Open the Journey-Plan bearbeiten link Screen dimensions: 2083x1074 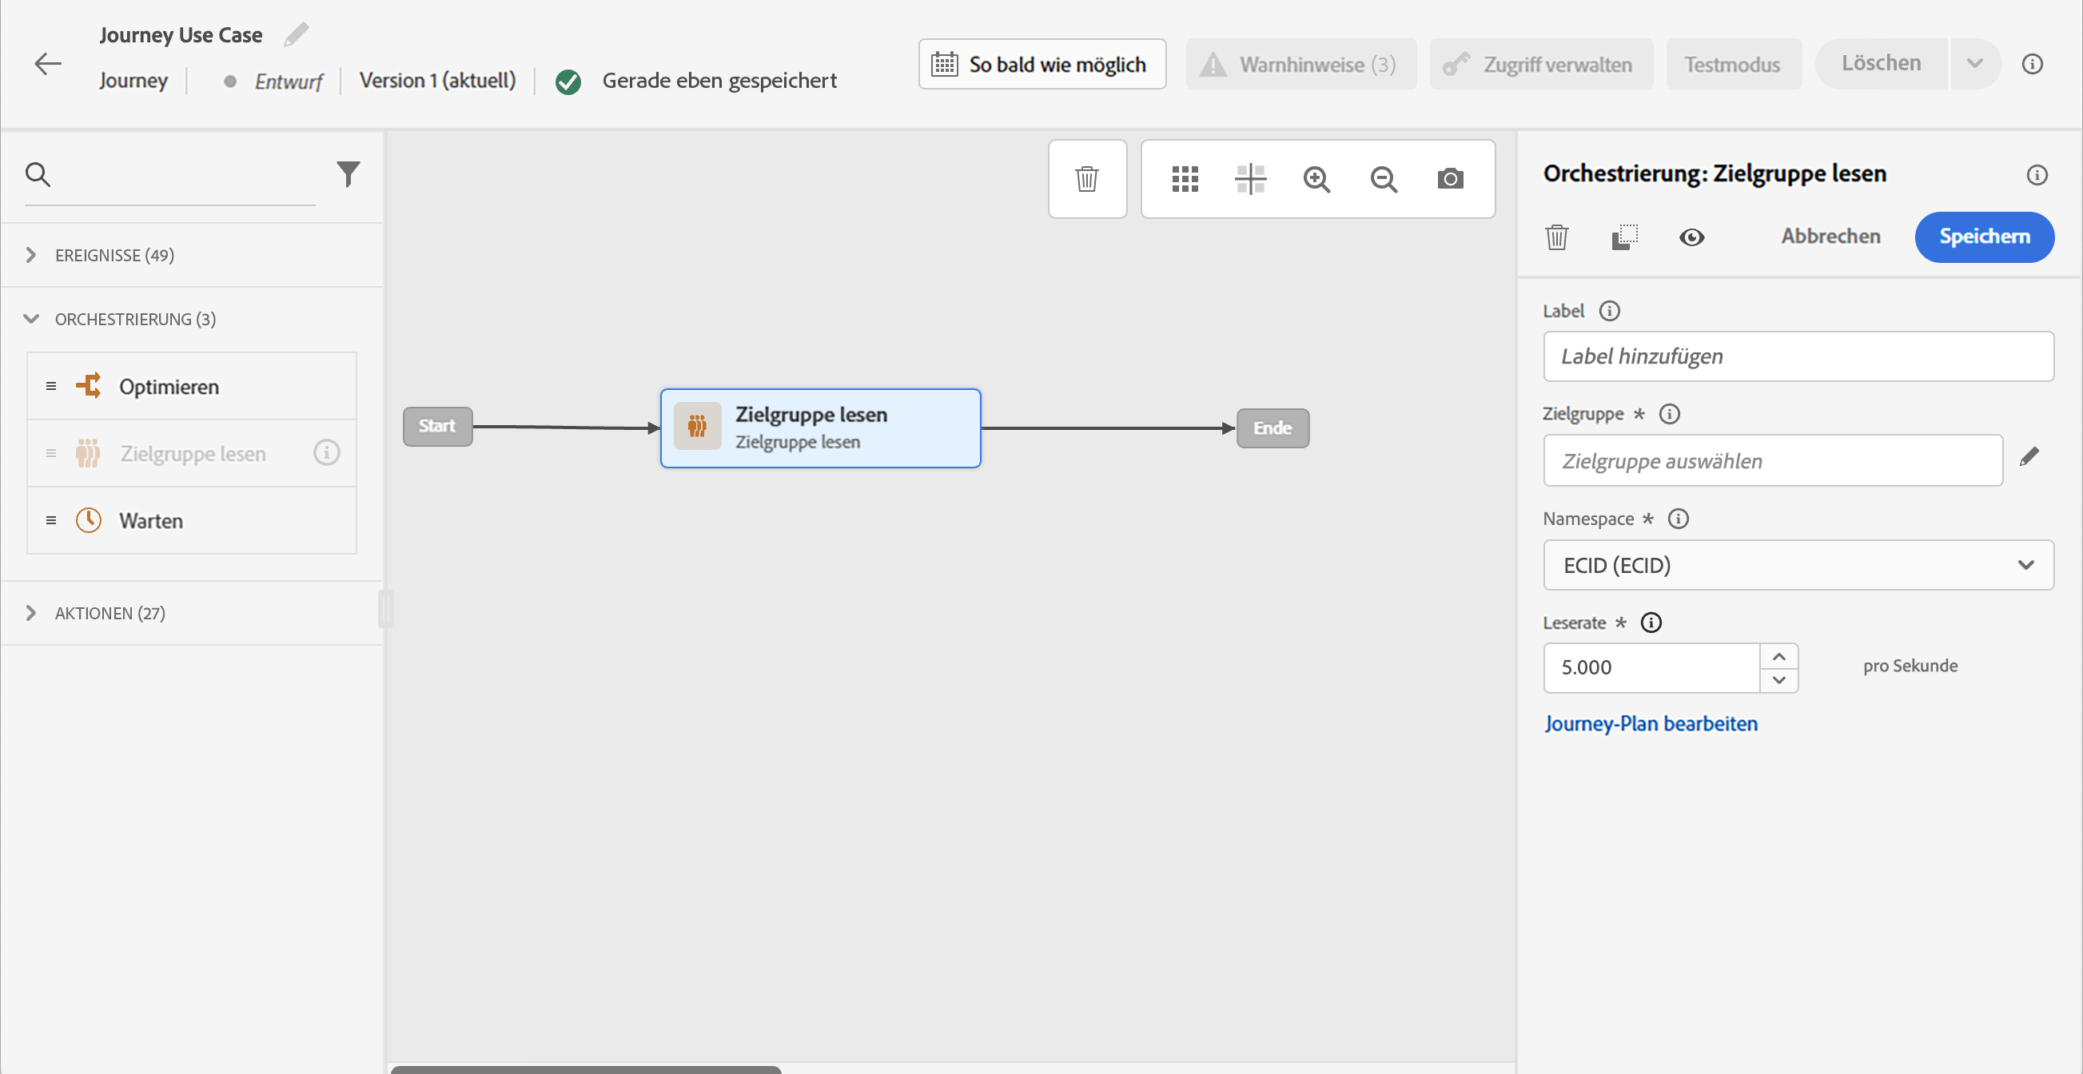(1651, 723)
